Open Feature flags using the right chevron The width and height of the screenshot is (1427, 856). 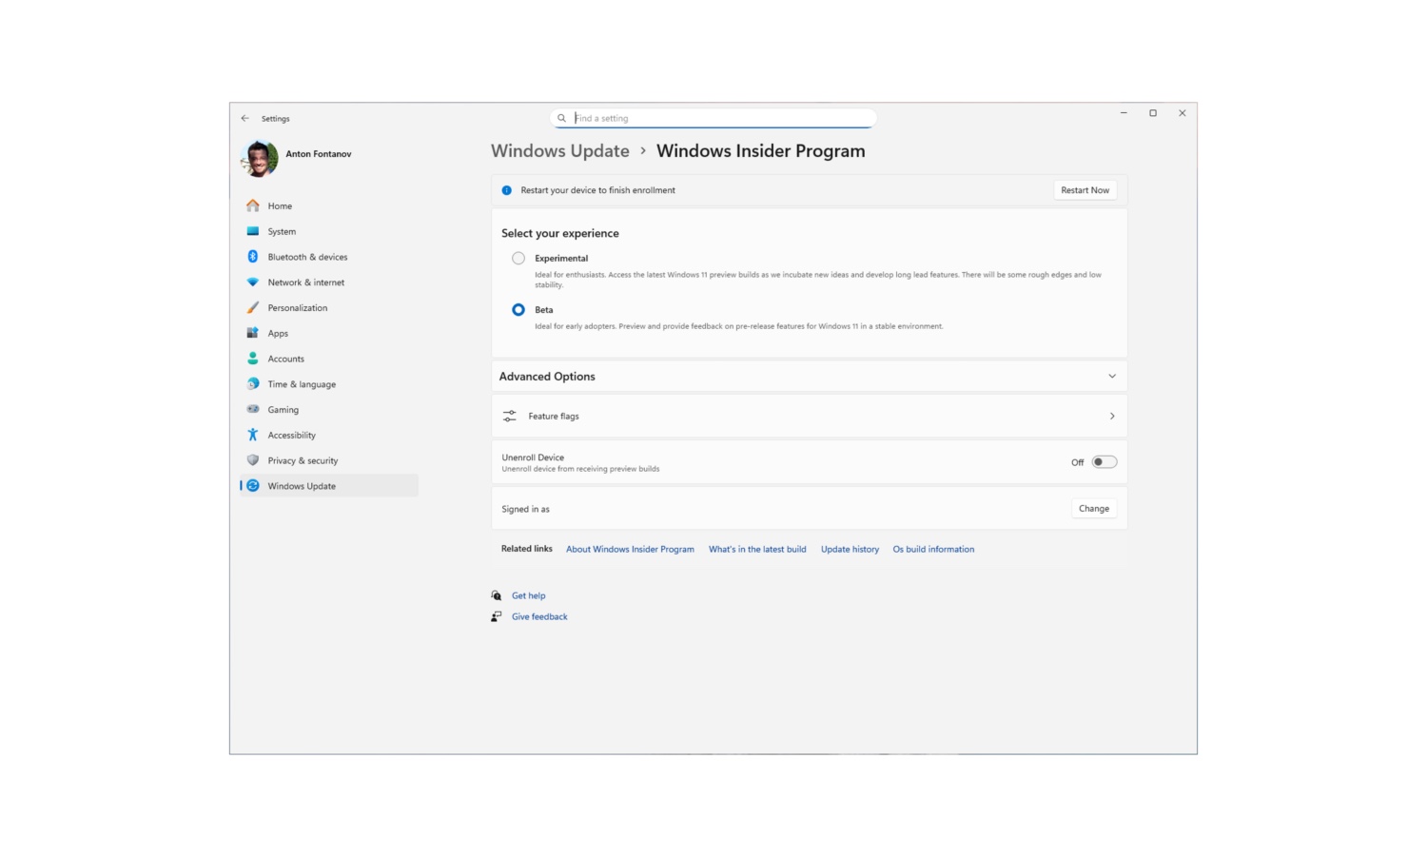[x=1111, y=417]
